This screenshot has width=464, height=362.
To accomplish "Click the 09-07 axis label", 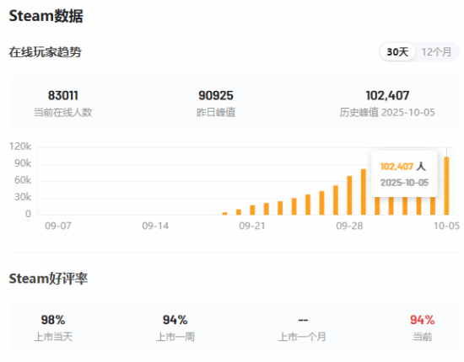I will (58, 226).
